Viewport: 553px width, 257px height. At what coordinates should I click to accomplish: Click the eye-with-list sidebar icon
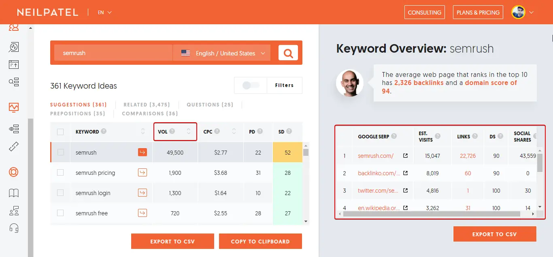[x=14, y=129]
